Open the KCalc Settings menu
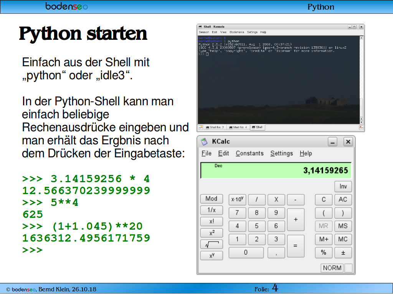Screen dimensions: 393x294 pyautogui.click(x=282, y=153)
